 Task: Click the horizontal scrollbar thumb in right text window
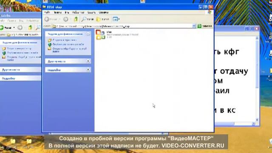(224, 124)
